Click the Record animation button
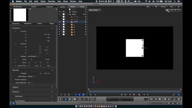This screenshot has width=192, height=108. coord(139,95)
